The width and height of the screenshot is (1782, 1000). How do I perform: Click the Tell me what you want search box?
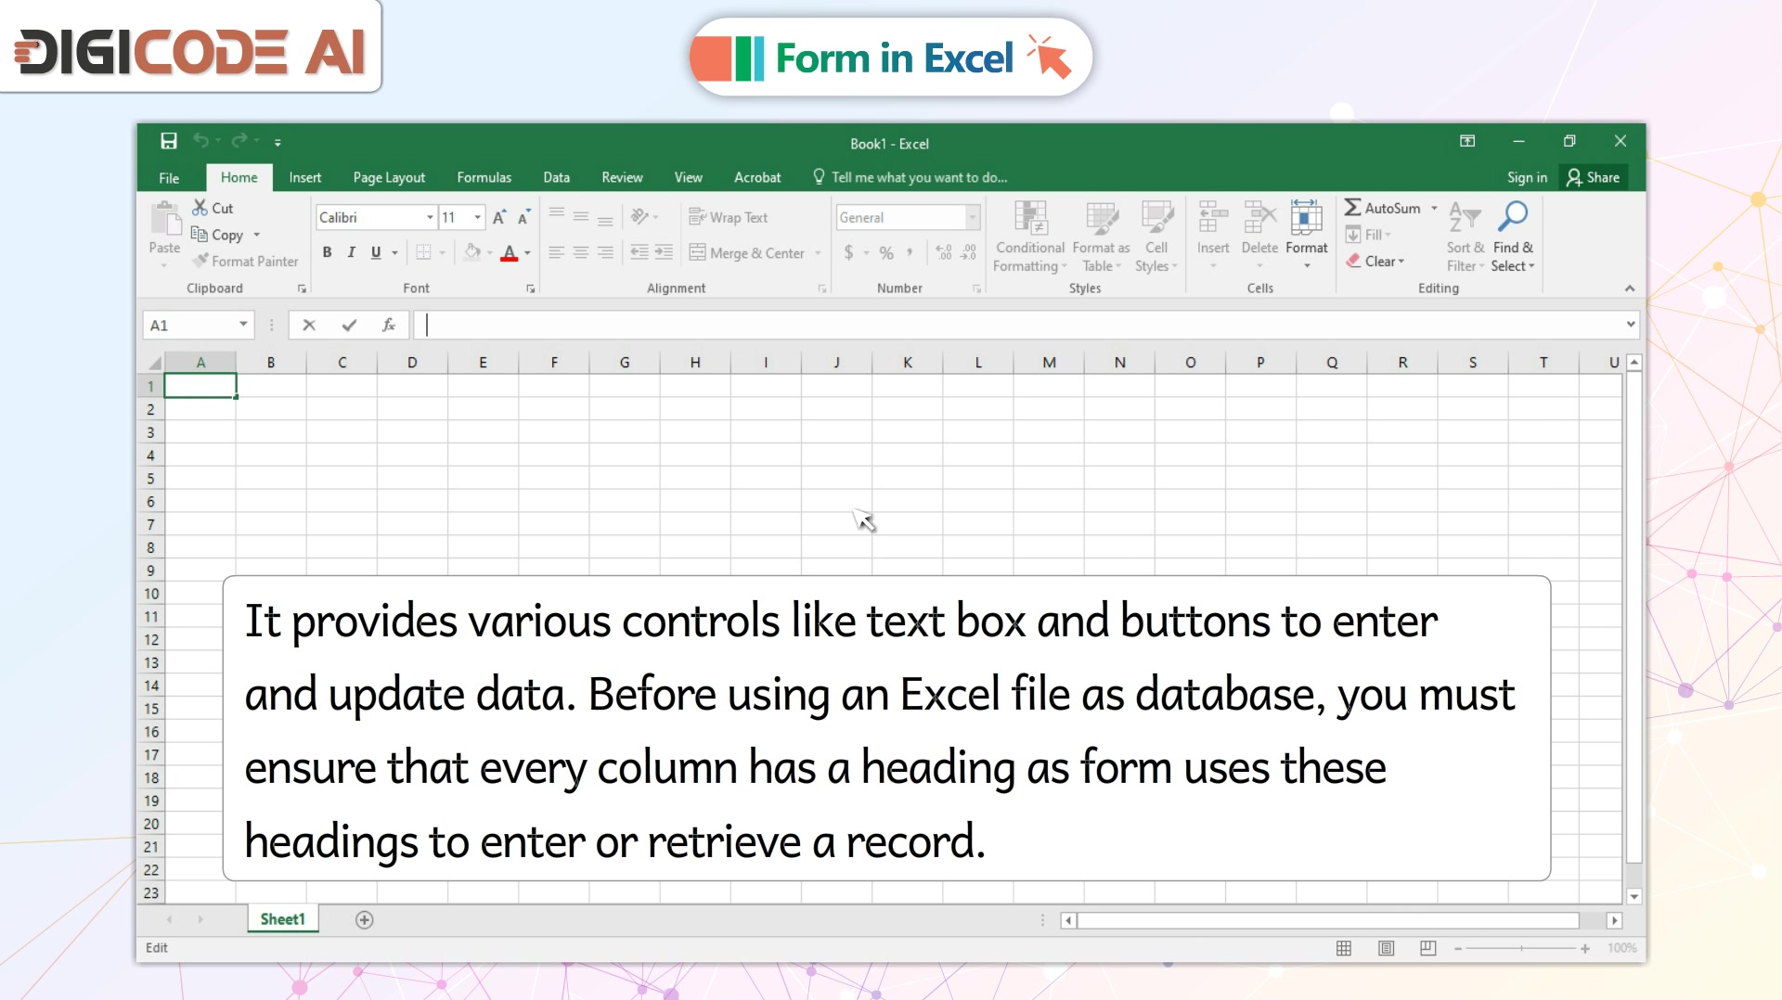point(910,177)
